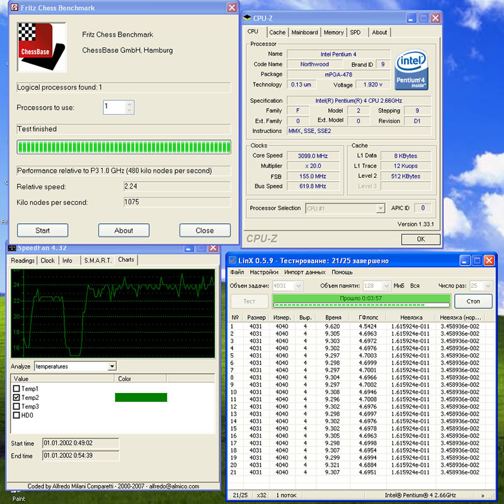The width and height of the screenshot is (504, 504).
Task: Minimize the CPU-Z window
Action: (x=411, y=18)
